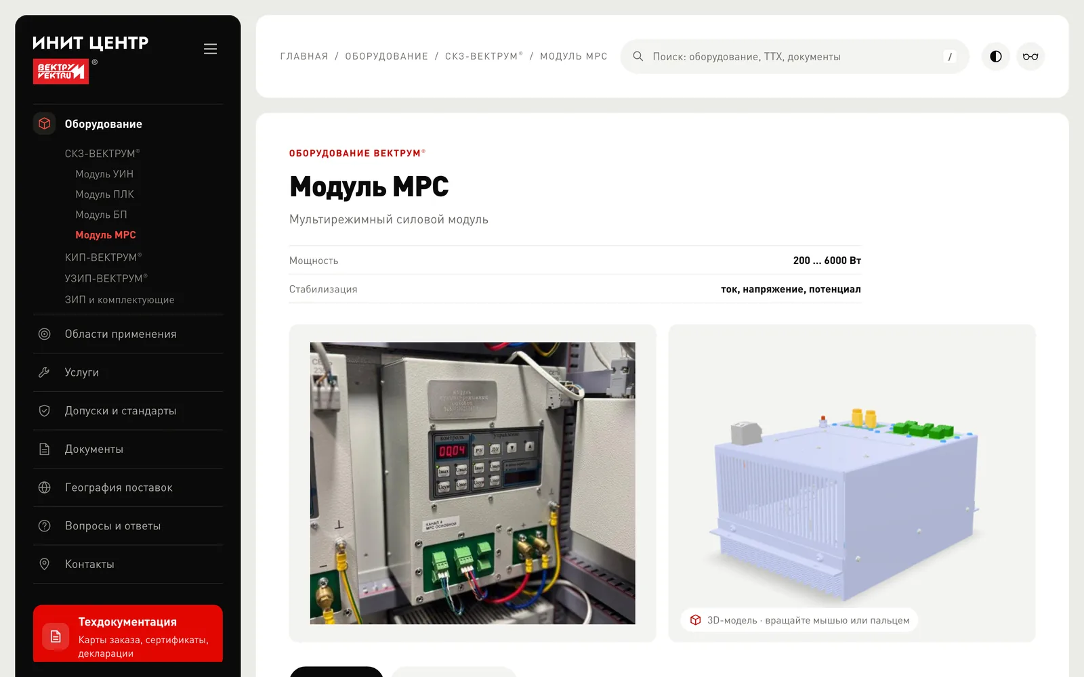Click 'ток, напряжение, потенциал' value

(x=791, y=289)
